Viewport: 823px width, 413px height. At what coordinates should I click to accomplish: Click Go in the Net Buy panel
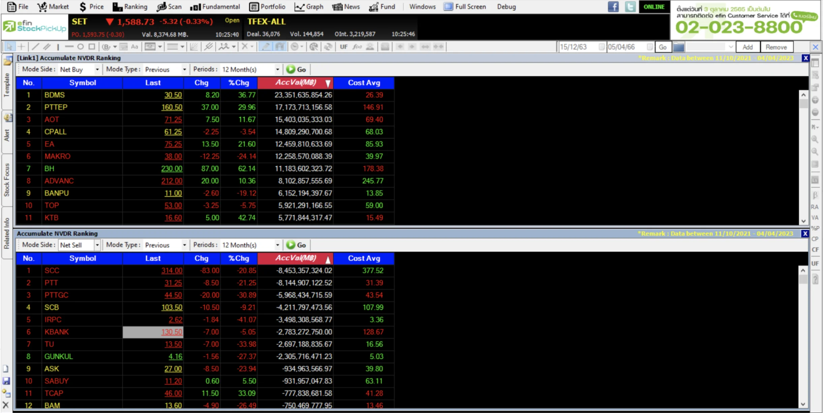tap(296, 70)
